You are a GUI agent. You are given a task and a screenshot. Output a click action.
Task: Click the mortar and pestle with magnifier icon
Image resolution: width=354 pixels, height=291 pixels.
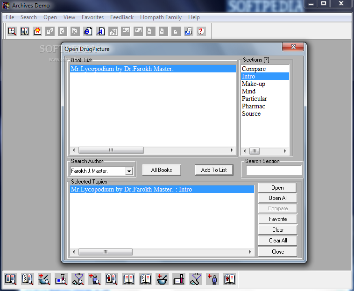pos(44,279)
